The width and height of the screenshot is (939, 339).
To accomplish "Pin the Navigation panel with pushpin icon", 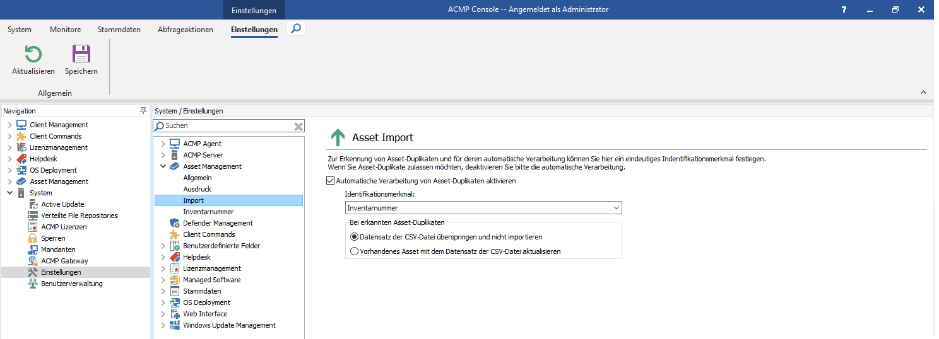I will 143,111.
